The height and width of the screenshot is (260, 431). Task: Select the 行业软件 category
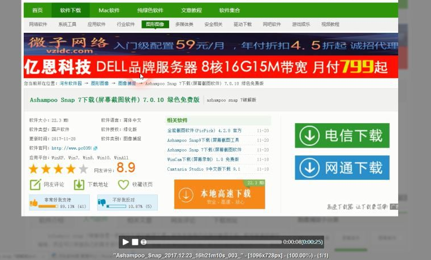(x=126, y=24)
